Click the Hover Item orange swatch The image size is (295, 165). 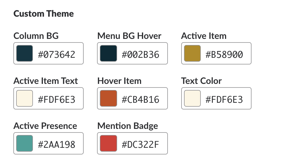click(x=108, y=98)
